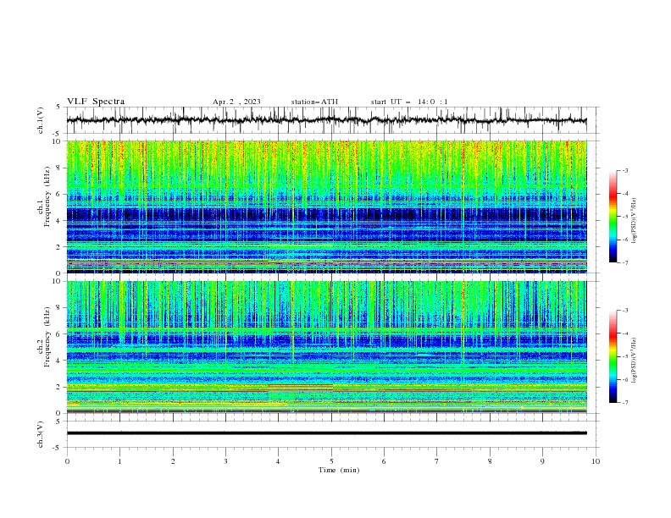Click ch.1 frequency axis tick "2"
671x518 pixels.
[x=58, y=247]
